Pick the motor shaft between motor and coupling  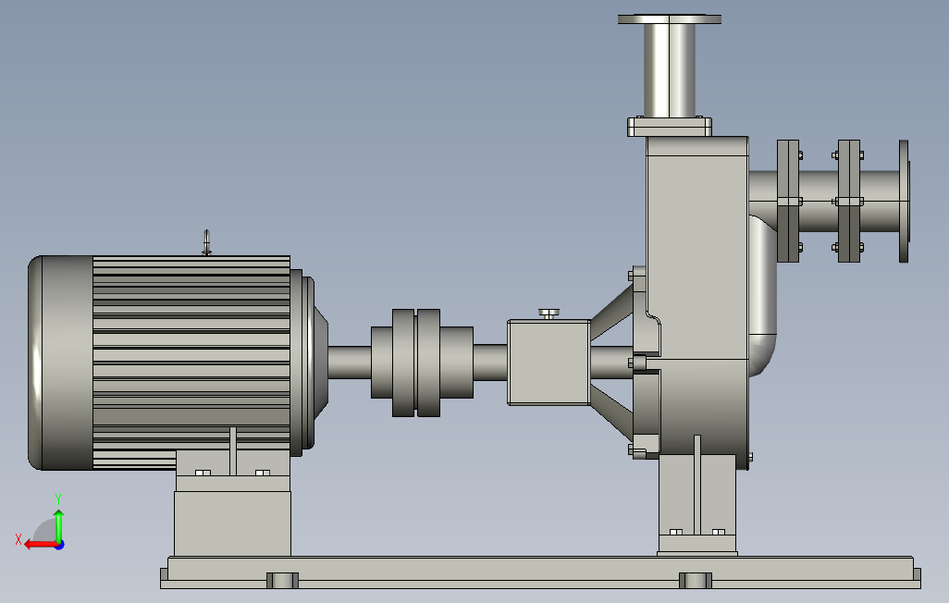(350, 363)
